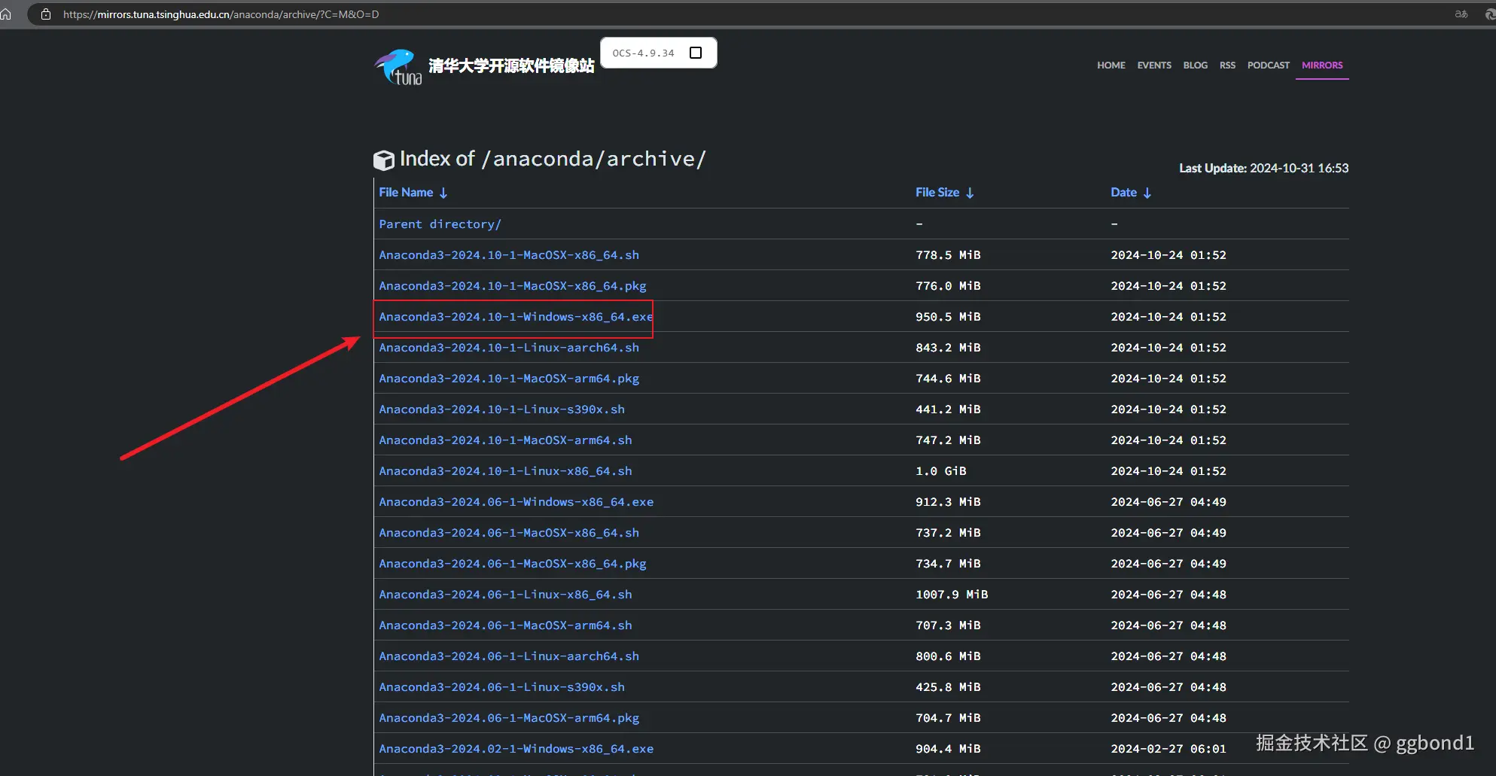Go to the BLOG nav item
Viewport: 1496px width, 776px height.
point(1195,65)
